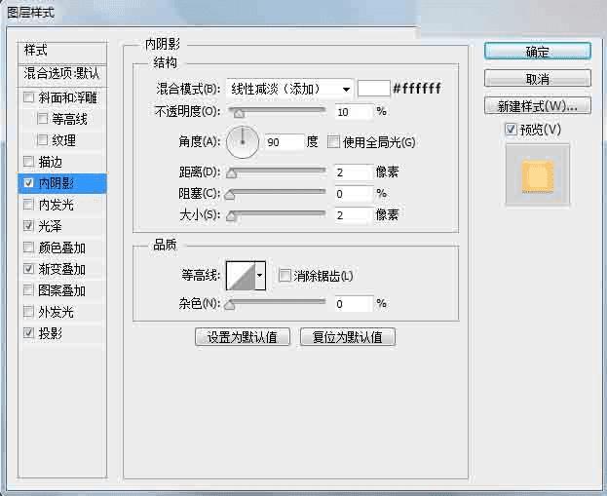Click the 不透明度 opacity slider handle
The image size is (607, 496).
[239, 113]
